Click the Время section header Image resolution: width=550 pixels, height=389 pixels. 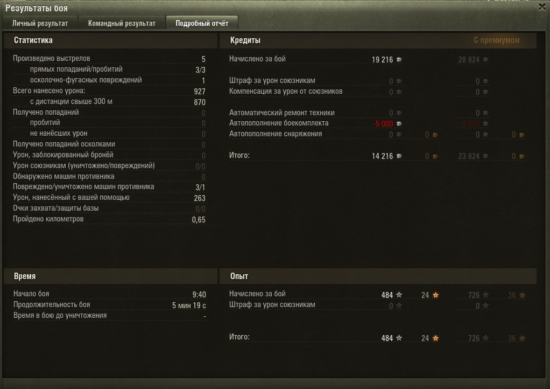point(25,276)
